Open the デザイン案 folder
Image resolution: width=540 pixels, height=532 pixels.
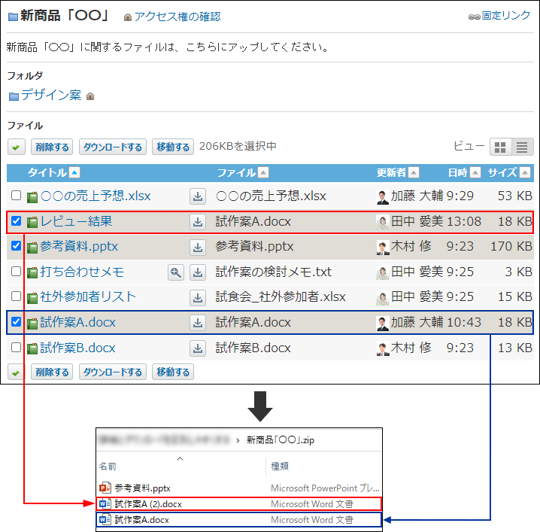click(x=50, y=96)
